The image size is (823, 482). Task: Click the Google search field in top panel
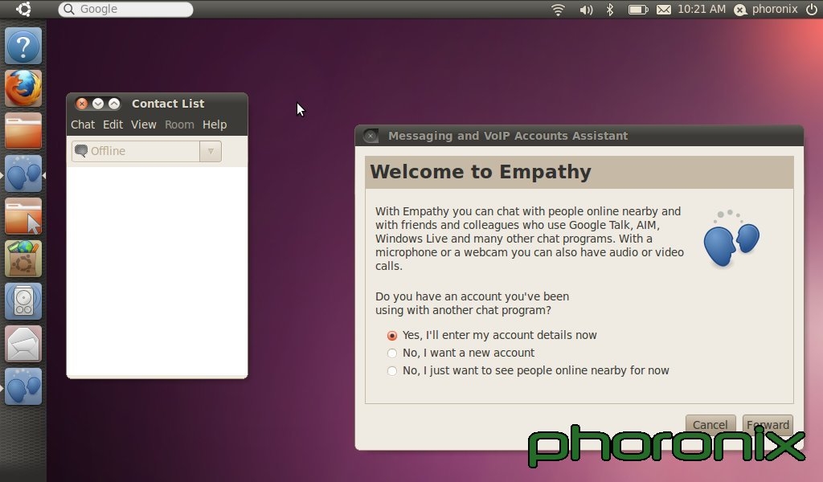[126, 10]
